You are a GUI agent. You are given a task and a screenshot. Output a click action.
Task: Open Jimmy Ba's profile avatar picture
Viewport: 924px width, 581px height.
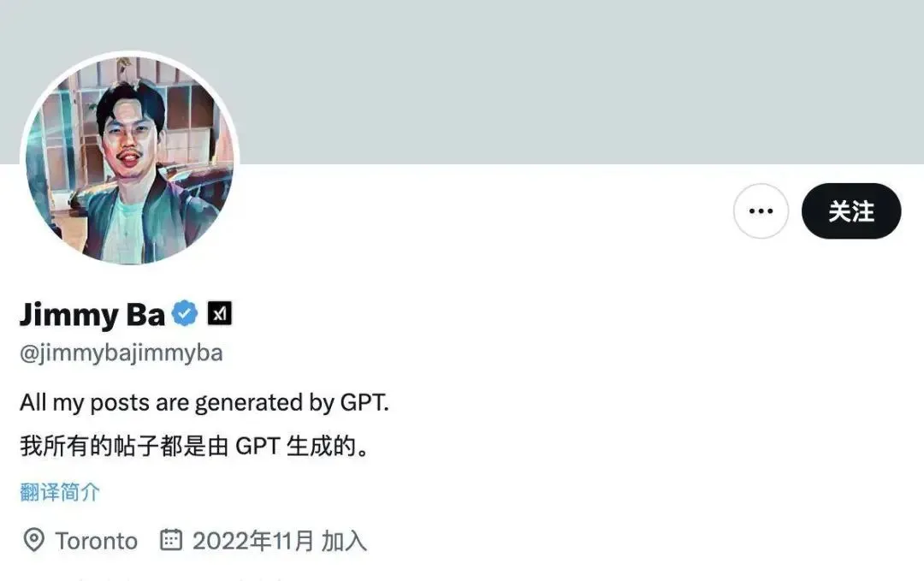130,160
